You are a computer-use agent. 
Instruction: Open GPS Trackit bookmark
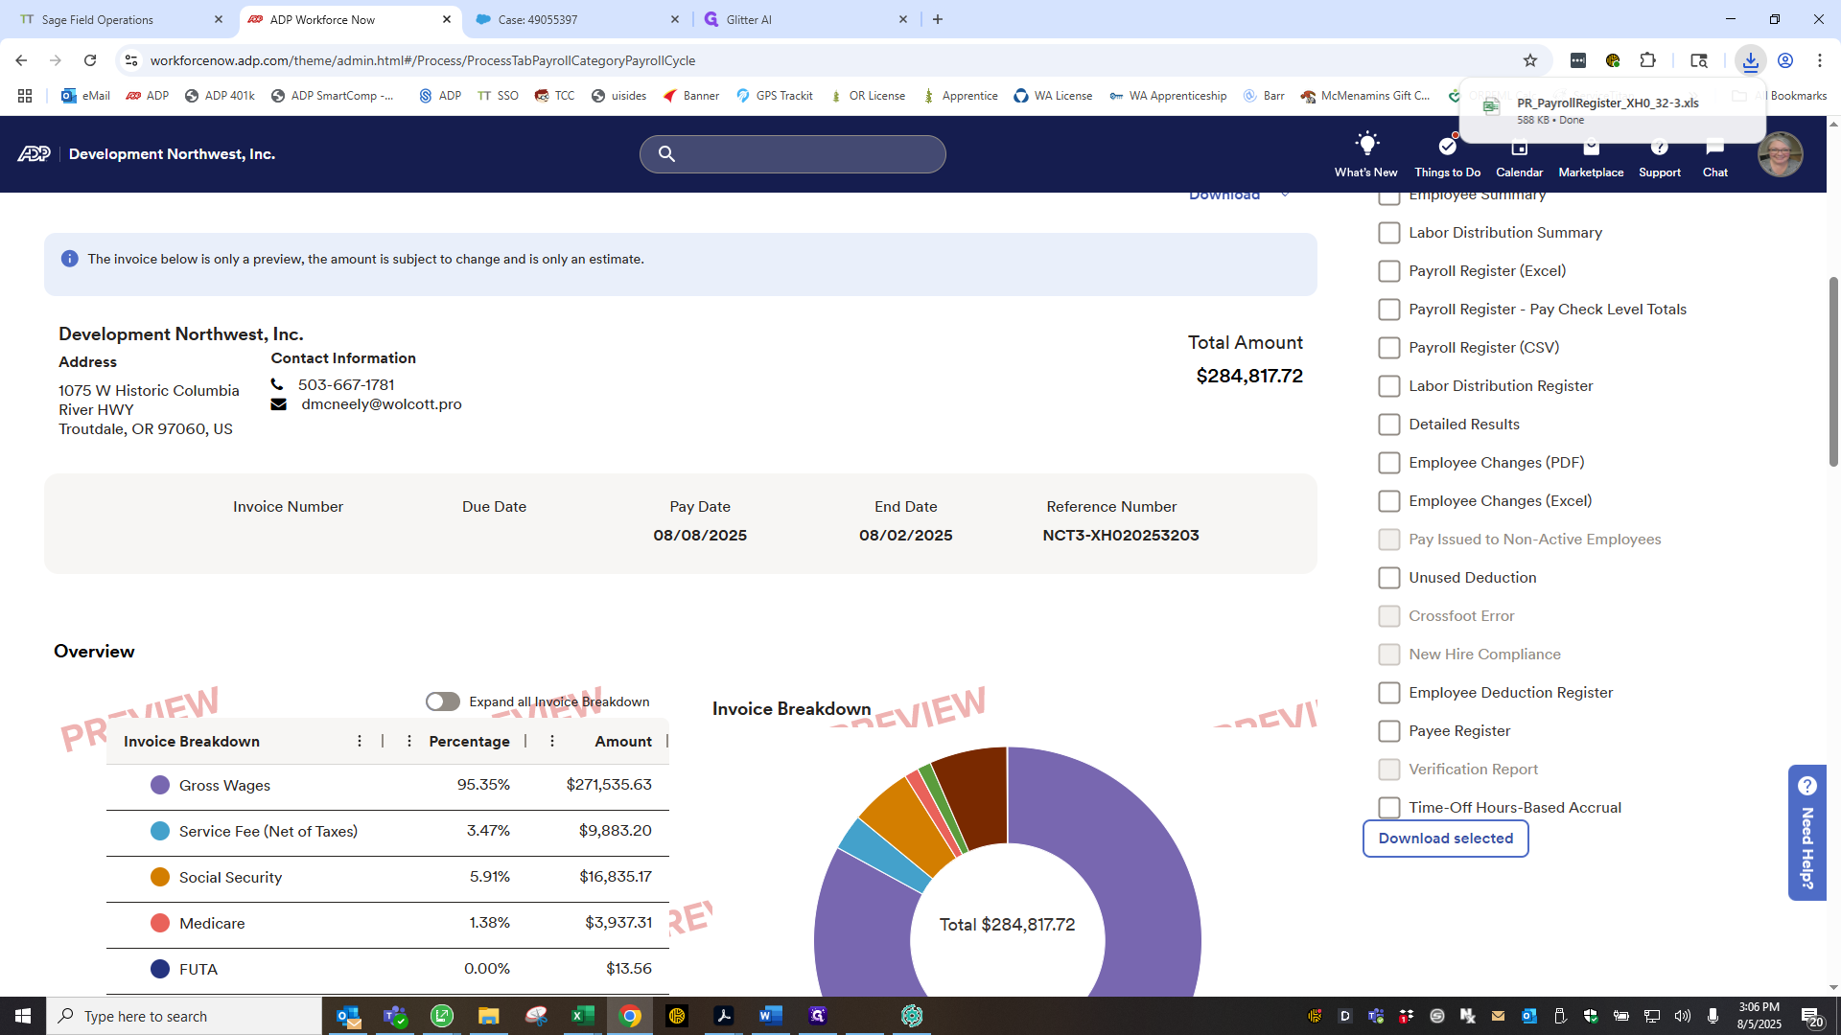775,96
